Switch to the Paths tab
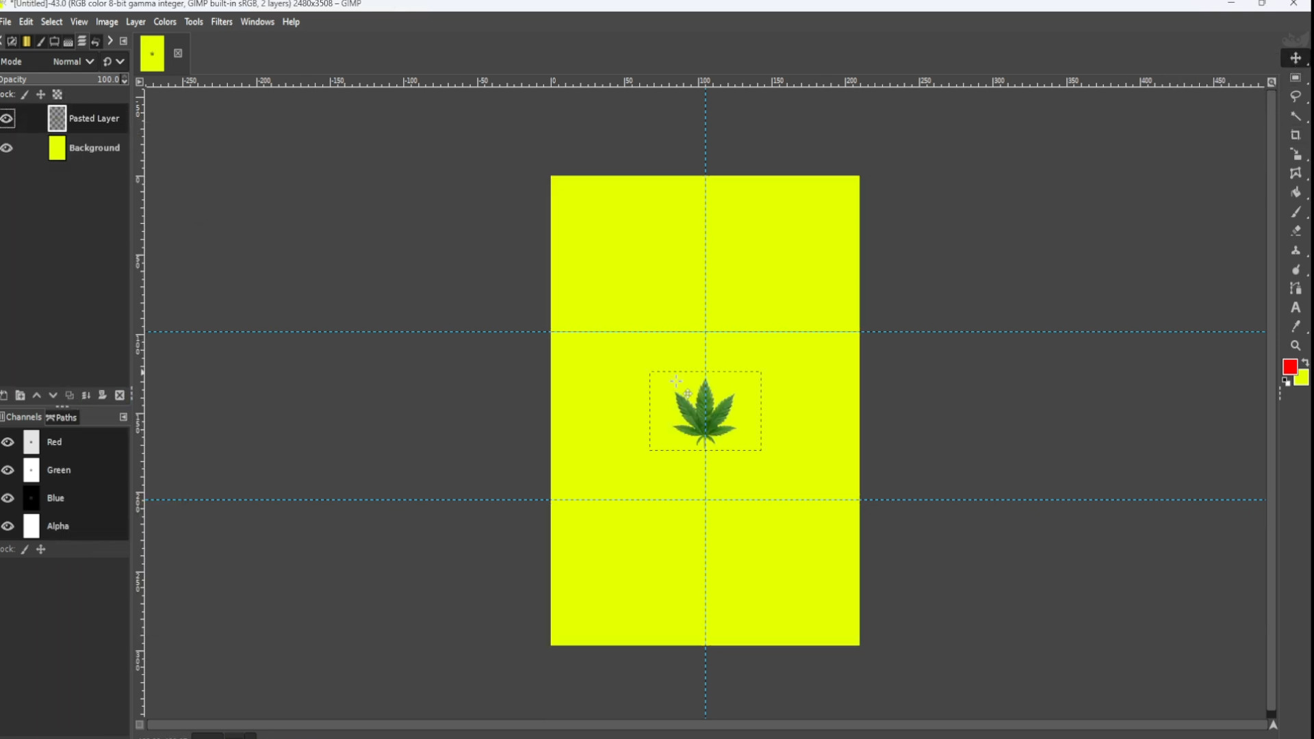The height and width of the screenshot is (739, 1314). 62,417
